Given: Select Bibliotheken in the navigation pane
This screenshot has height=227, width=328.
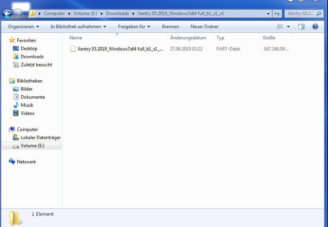Looking at the screenshot, I should coord(29,81).
